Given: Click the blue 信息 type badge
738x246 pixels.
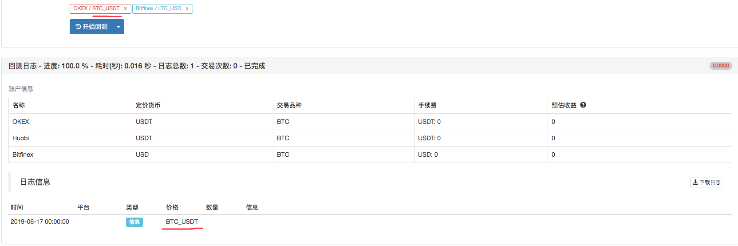Looking at the screenshot, I should point(134,222).
